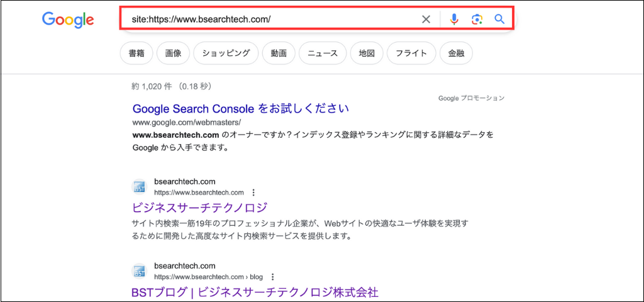Open the Google Search Console をお試しください link
The height and width of the screenshot is (302, 644).
(241, 109)
